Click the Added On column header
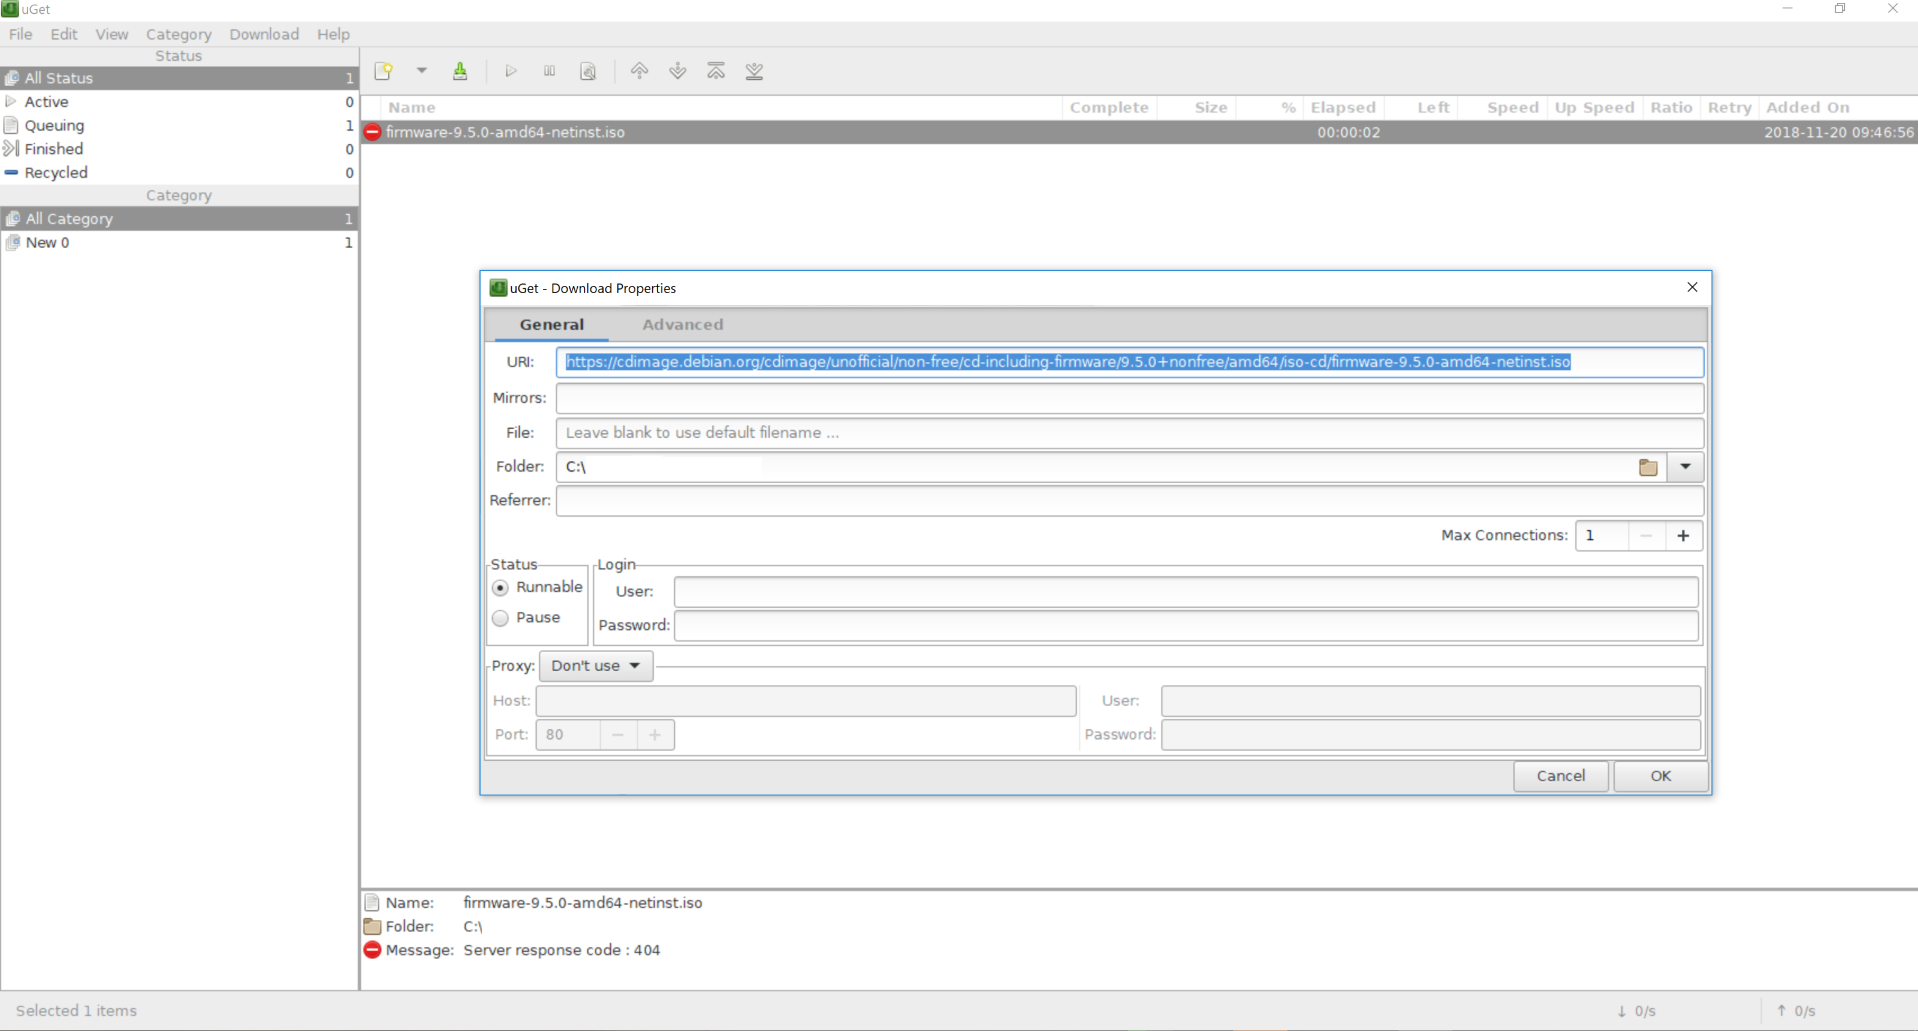 1838,108
